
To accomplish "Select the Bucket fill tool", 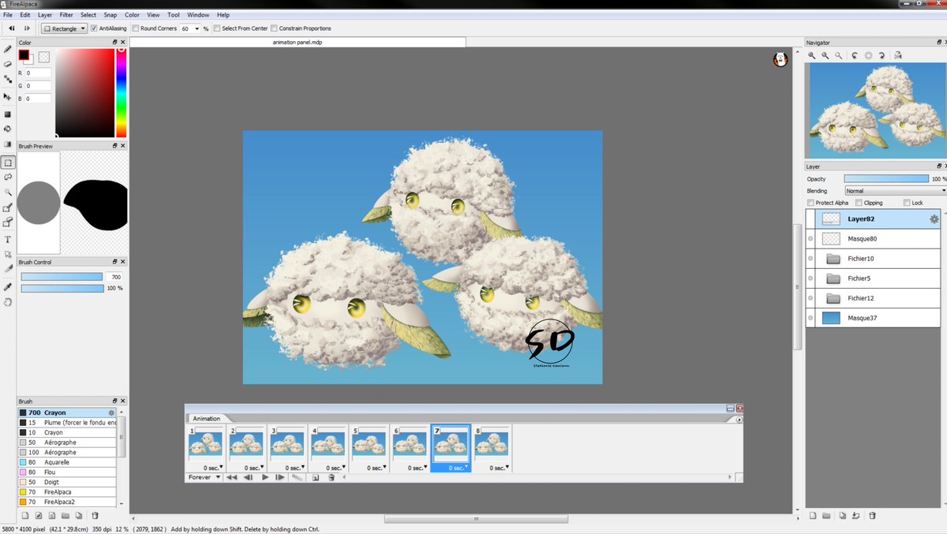I will (x=8, y=129).
